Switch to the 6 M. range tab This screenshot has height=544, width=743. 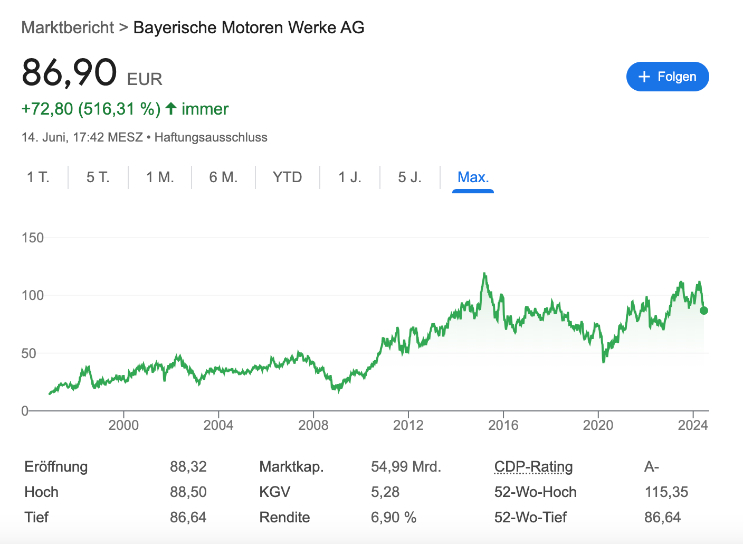[223, 177]
